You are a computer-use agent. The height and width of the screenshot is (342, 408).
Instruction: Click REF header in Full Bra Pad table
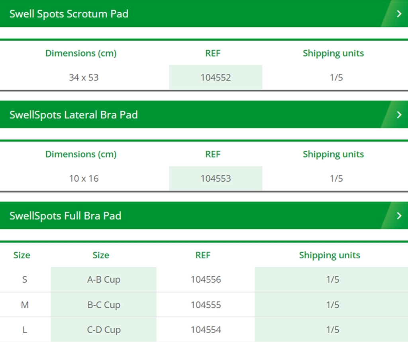pyautogui.click(x=203, y=255)
